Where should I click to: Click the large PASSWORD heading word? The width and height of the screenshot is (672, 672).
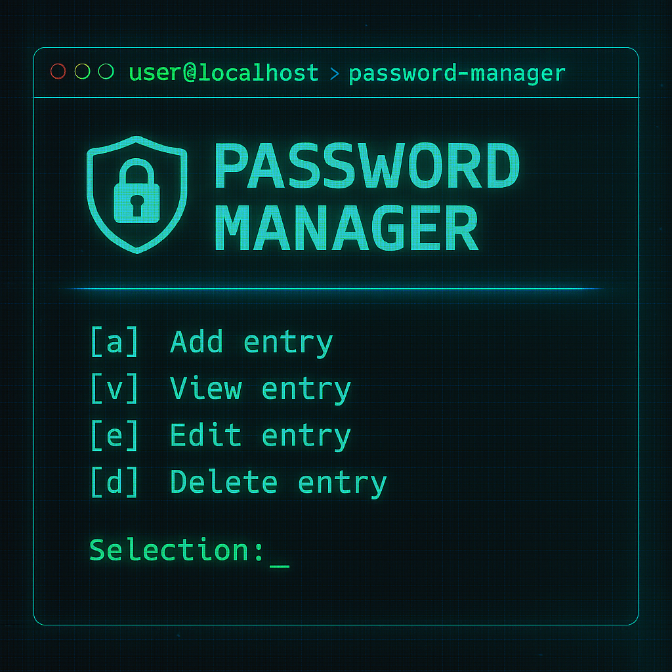367,168
